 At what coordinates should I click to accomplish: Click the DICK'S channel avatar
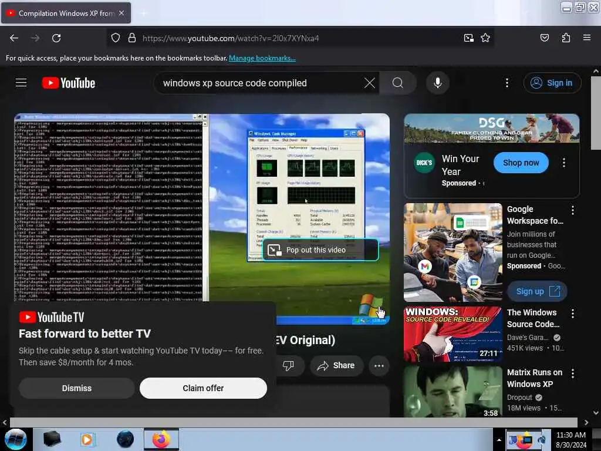(424, 163)
